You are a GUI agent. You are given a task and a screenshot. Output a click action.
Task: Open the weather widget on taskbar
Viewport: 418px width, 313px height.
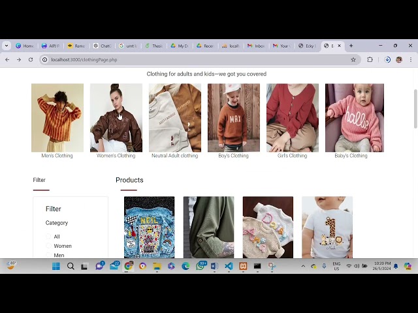tap(10, 265)
